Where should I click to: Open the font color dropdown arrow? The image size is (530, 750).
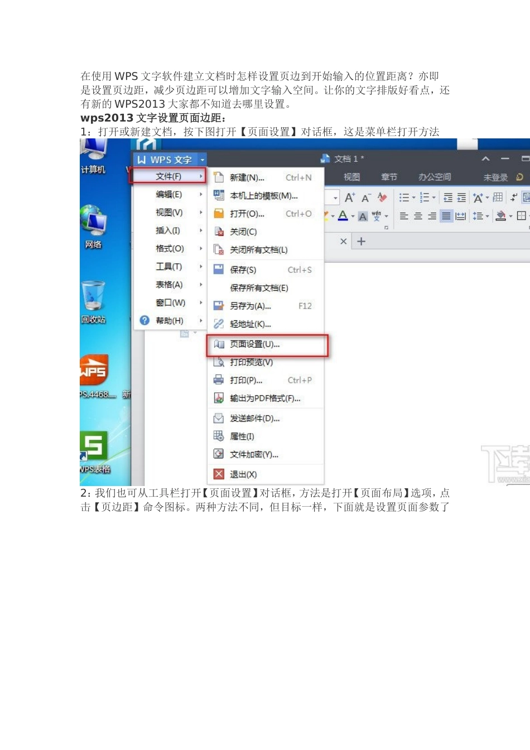[x=353, y=217]
